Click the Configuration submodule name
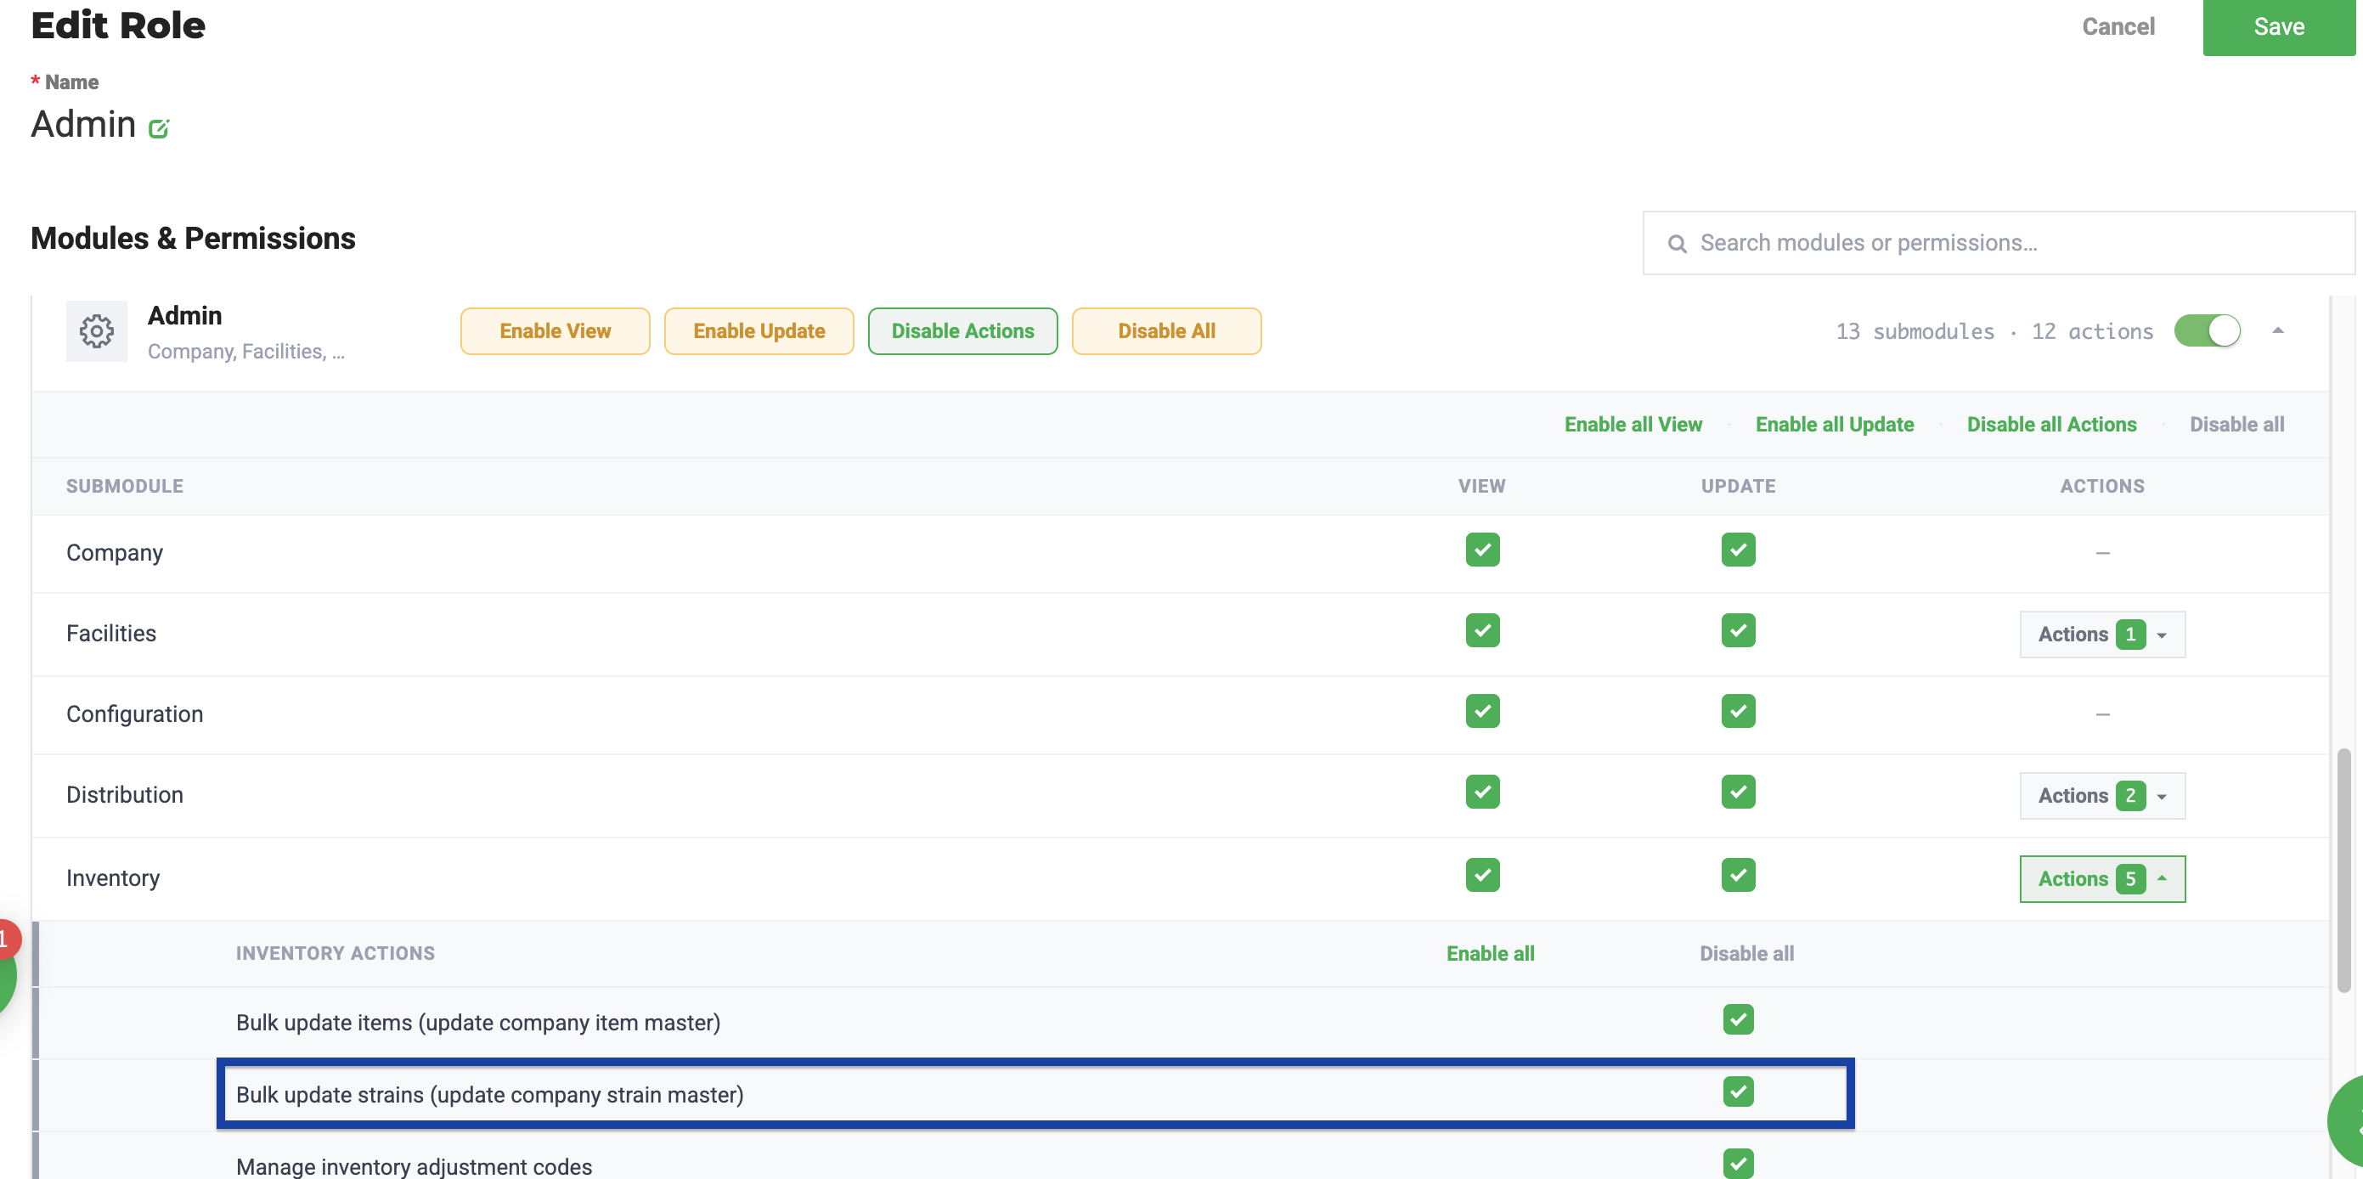 coord(135,714)
